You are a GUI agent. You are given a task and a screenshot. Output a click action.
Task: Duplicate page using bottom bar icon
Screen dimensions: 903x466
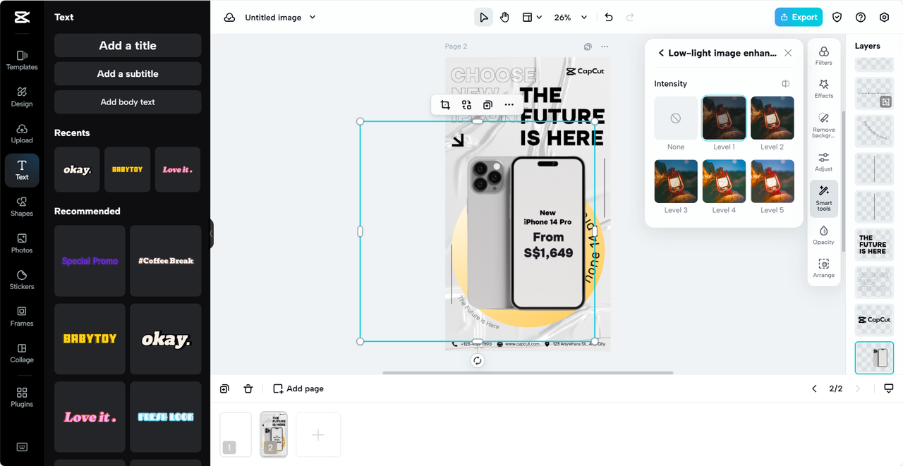point(224,388)
